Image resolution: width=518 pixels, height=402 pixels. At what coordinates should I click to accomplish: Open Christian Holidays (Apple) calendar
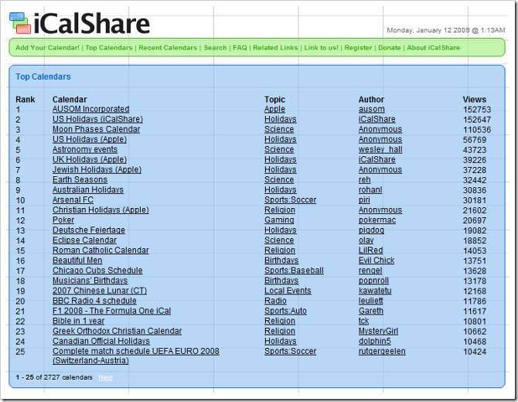point(101,210)
